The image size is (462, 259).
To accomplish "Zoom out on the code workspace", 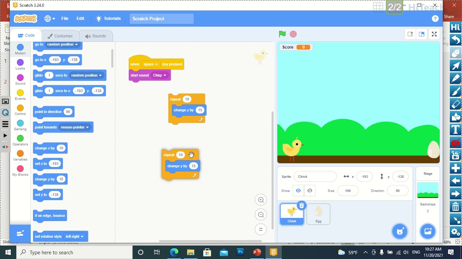I will click(261, 215).
